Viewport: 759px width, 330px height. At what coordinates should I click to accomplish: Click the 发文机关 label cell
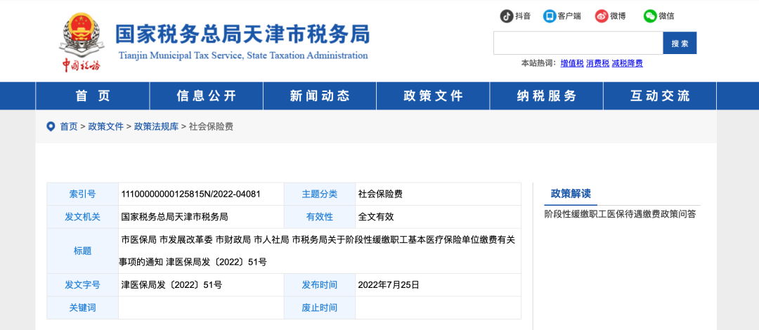point(83,217)
